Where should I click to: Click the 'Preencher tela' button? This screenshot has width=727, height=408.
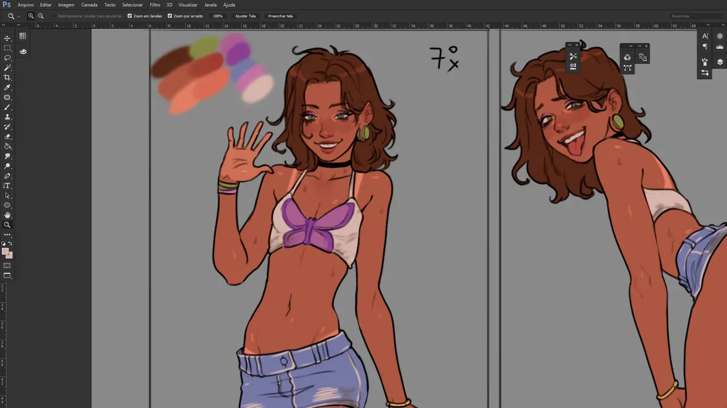click(281, 16)
